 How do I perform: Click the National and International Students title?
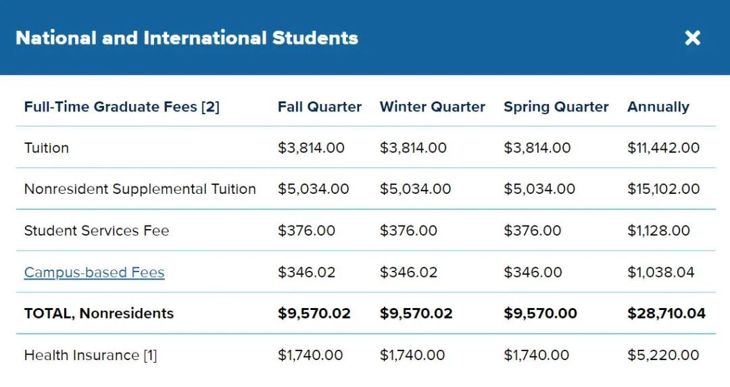(187, 38)
